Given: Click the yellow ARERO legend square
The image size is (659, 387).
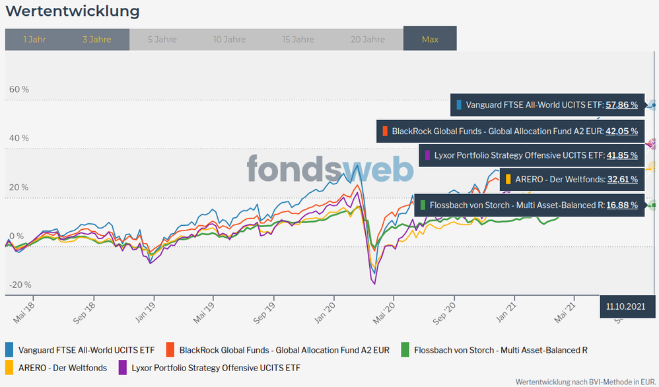Looking at the screenshot, I should tap(10, 368).
